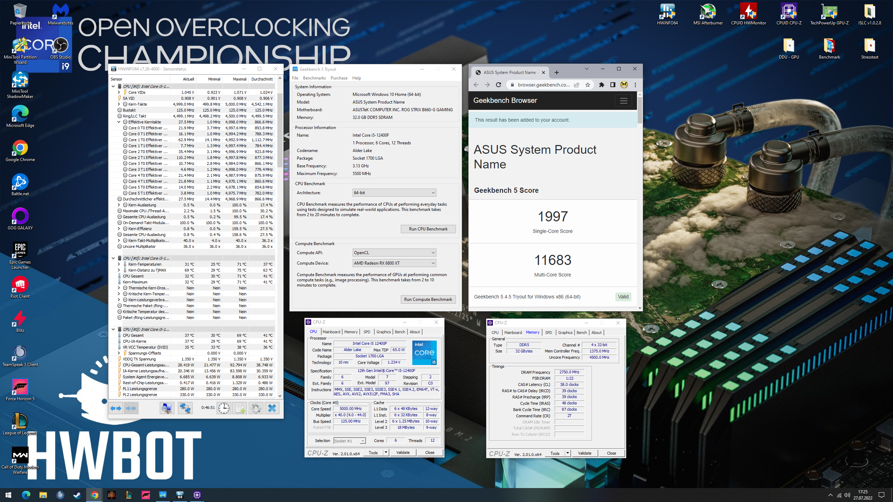893x502 pixels.
Task: Expand Kern-Temperaturen row in HWiNFO
Action: coord(119,264)
